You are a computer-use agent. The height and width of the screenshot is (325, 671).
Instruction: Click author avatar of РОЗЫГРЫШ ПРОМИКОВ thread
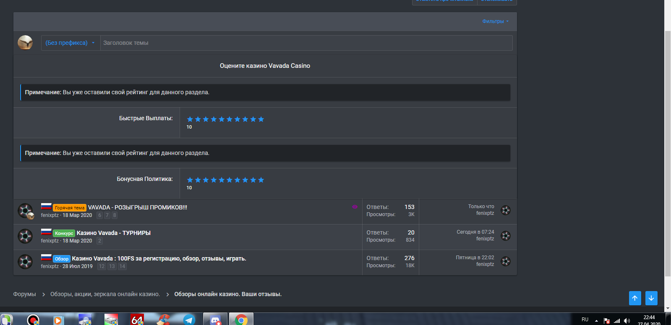[25, 211]
